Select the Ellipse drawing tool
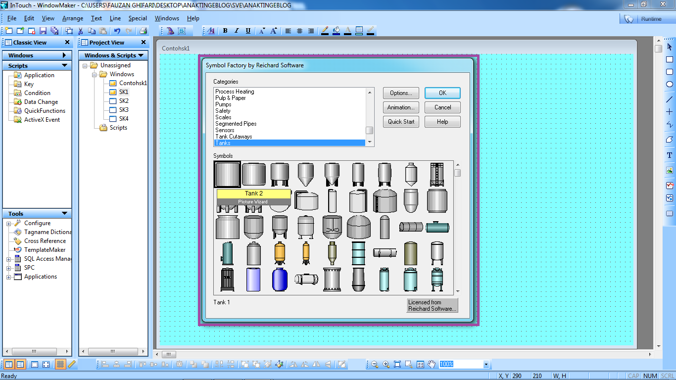This screenshot has height=380, width=676. coord(670,84)
